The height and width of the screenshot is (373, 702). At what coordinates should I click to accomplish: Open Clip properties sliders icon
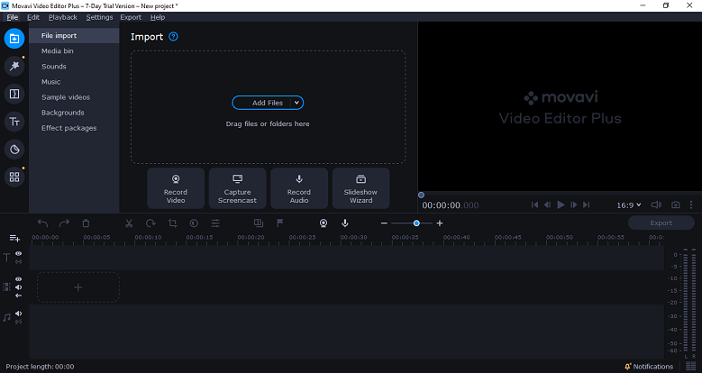pyautogui.click(x=215, y=223)
